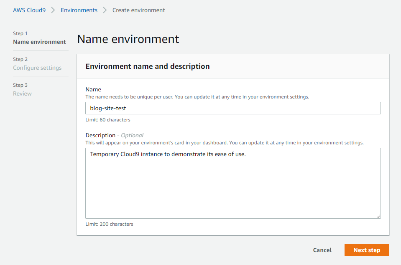This screenshot has height=265, width=401.
Task: Click inside the Description text area
Action: coord(233,183)
